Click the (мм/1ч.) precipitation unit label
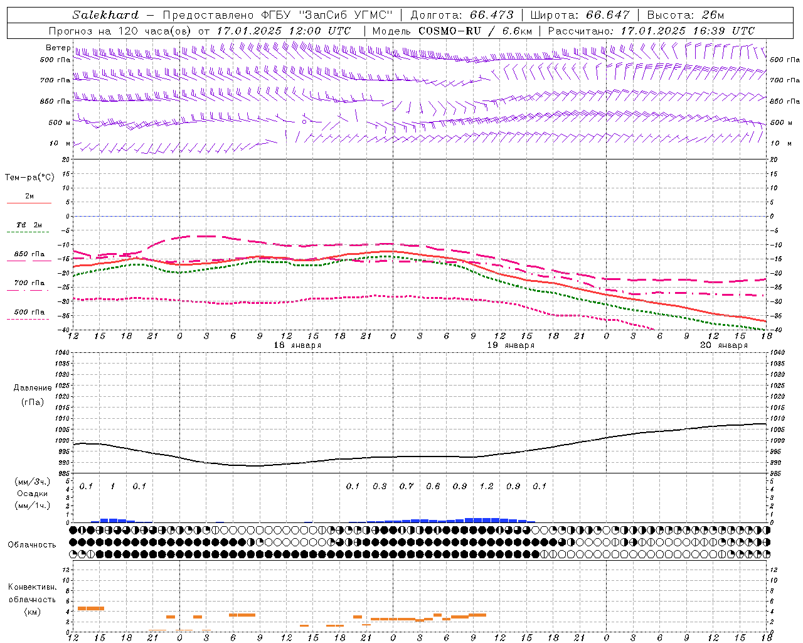Viewport: 803px width, 643px height. 33,505
